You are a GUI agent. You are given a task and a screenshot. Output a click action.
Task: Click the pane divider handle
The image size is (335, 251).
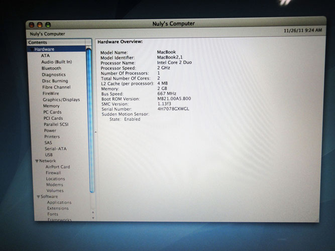tap(95, 132)
